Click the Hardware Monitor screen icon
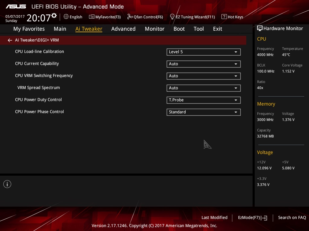The image size is (309, 231). coord(260,29)
